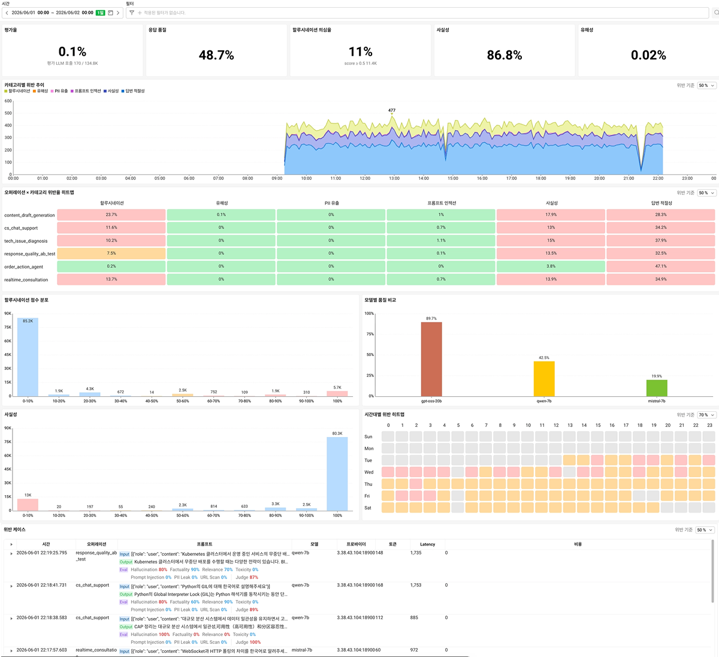
Task: Click the mistral-7b 19.9% bar
Action: [657, 388]
